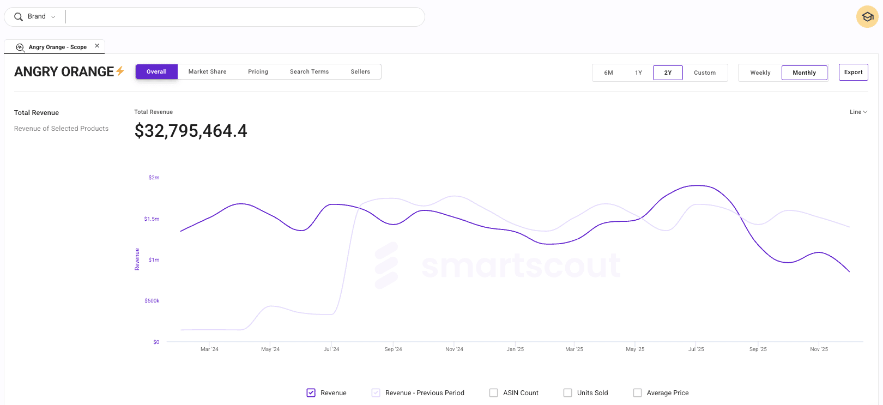Open the Search Terms tab
This screenshot has height=405, width=883.
[309, 72]
